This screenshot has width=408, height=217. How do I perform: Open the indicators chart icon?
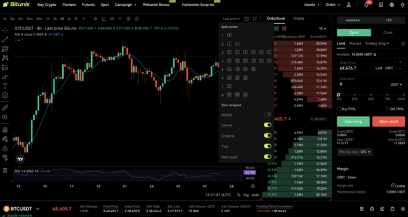104,19
